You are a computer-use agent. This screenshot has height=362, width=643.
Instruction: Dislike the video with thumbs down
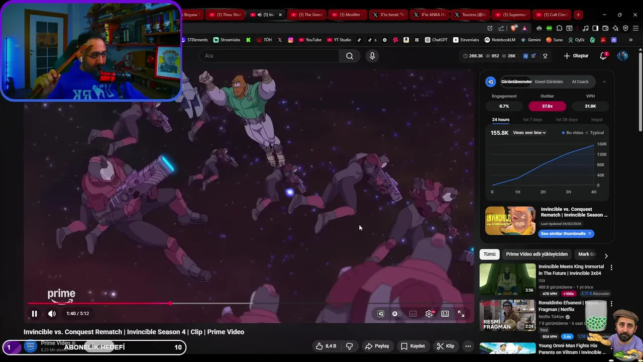click(x=350, y=346)
